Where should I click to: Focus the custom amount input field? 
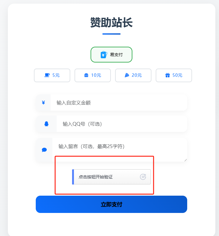(119, 103)
